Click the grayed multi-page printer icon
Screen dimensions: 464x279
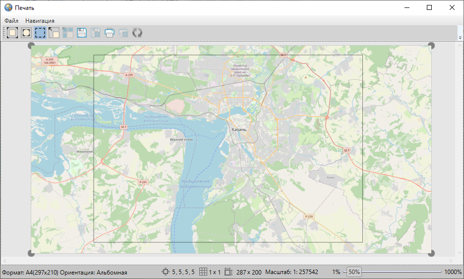(x=123, y=33)
